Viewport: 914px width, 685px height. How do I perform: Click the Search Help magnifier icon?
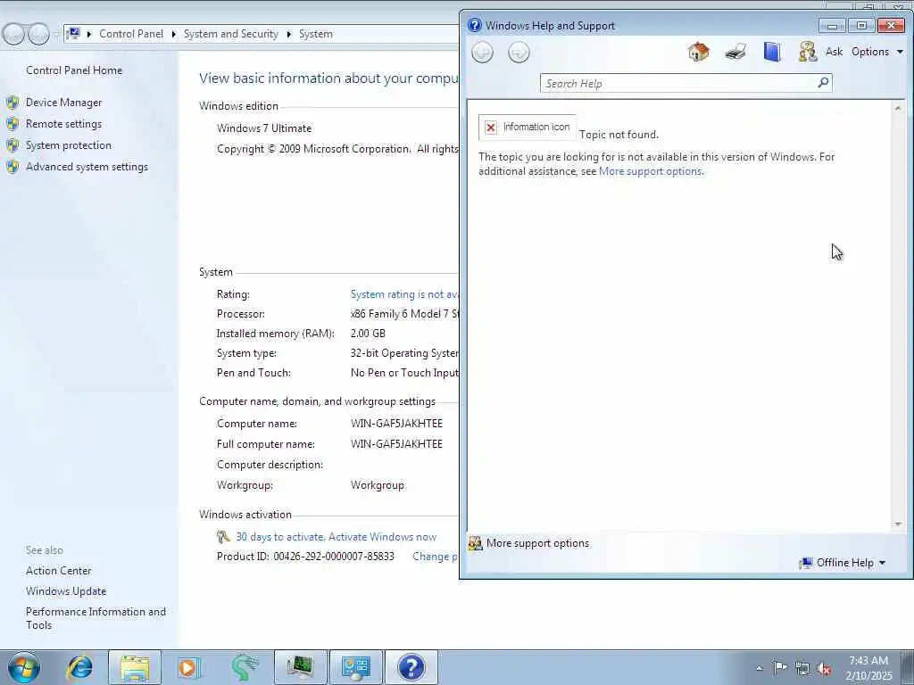coord(823,83)
